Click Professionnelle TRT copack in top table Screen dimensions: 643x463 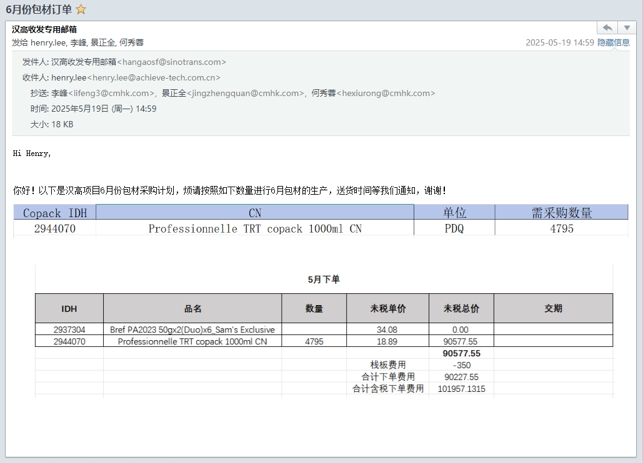coord(255,228)
